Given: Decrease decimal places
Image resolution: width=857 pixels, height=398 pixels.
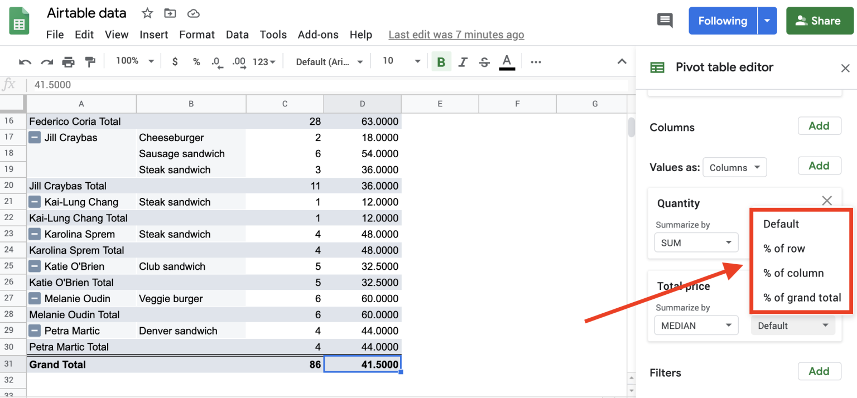Looking at the screenshot, I should coord(217,61).
